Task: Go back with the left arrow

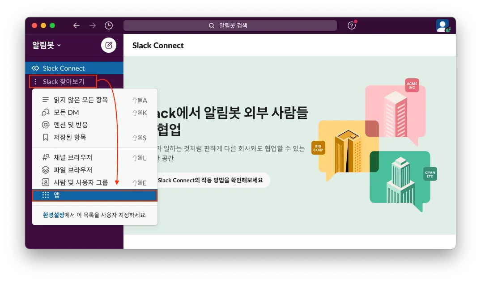Action: pyautogui.click(x=77, y=25)
